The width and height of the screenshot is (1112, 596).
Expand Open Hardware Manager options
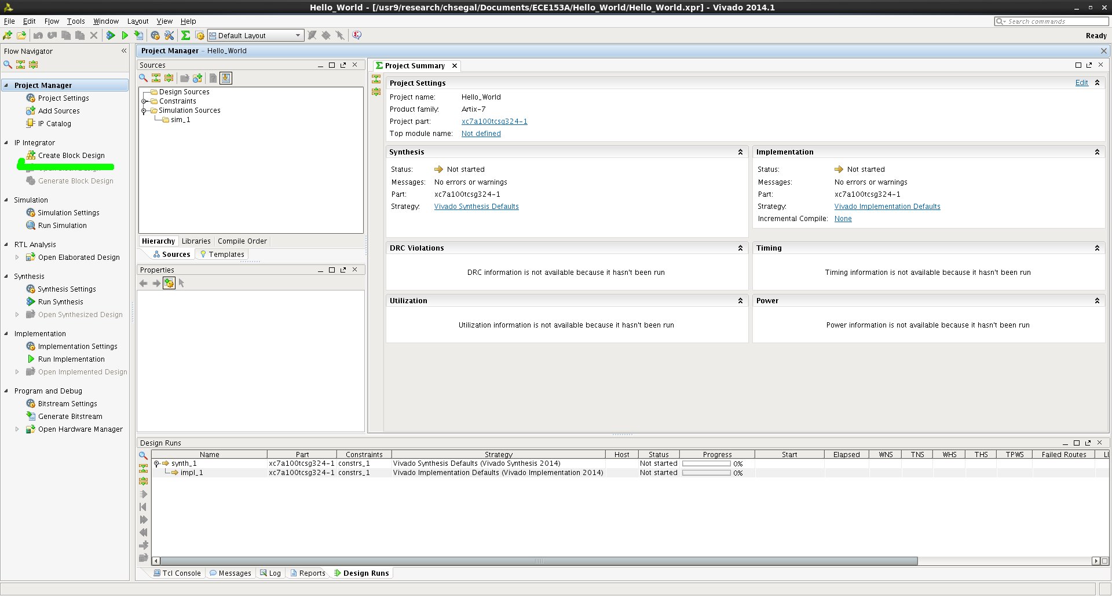(17, 429)
